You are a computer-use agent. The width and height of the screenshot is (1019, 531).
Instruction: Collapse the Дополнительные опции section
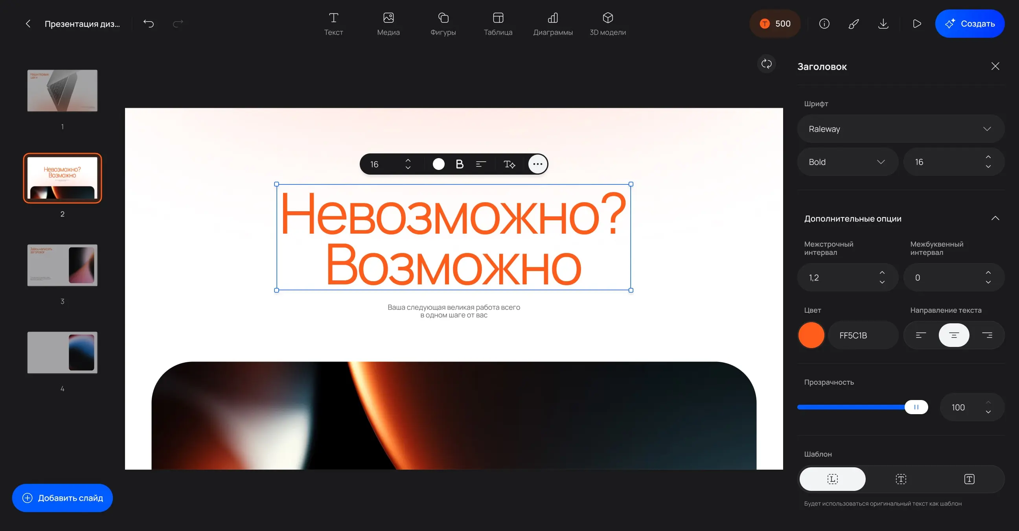995,218
